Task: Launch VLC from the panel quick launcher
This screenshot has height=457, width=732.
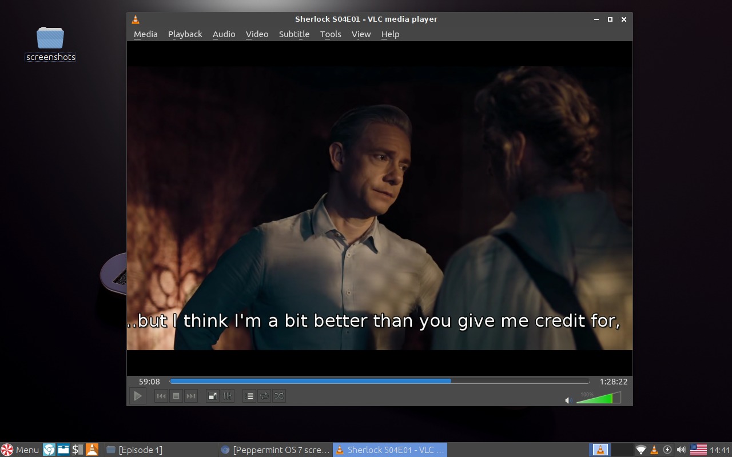Action: pyautogui.click(x=91, y=450)
